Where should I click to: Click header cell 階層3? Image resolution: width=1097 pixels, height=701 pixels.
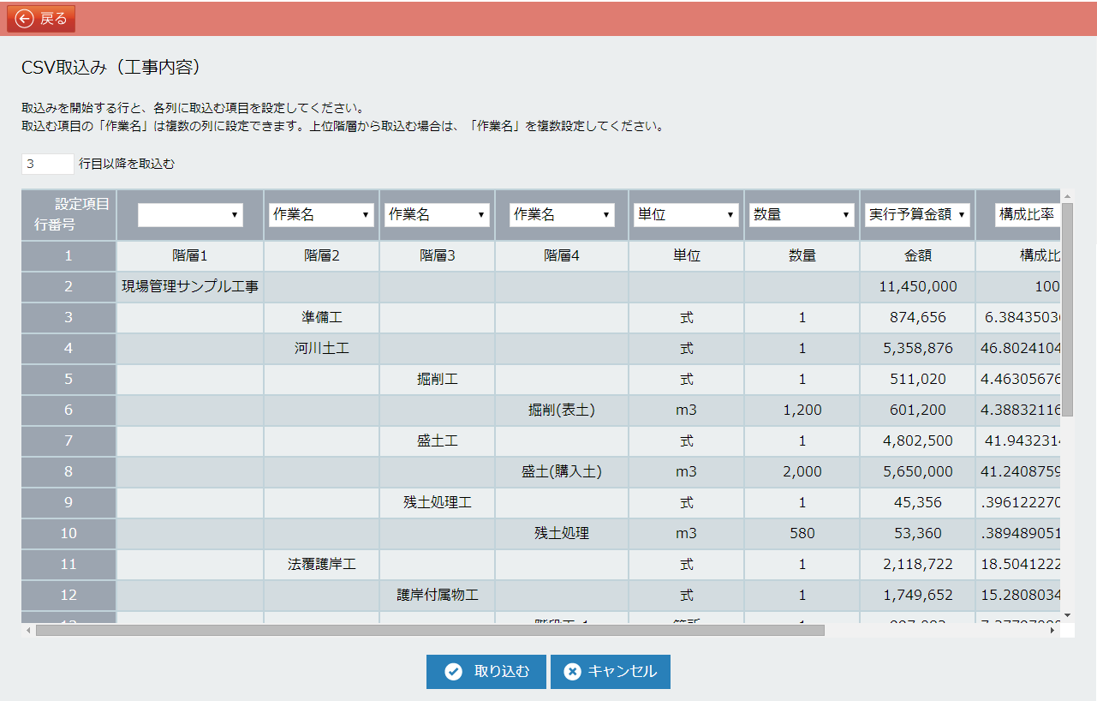point(437,255)
